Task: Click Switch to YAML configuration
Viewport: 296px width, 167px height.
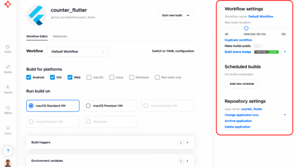Action: pos(173,51)
